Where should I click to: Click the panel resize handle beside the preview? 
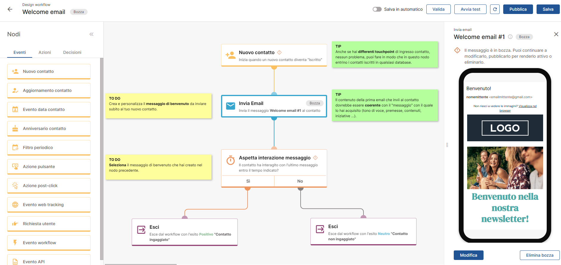click(447, 145)
